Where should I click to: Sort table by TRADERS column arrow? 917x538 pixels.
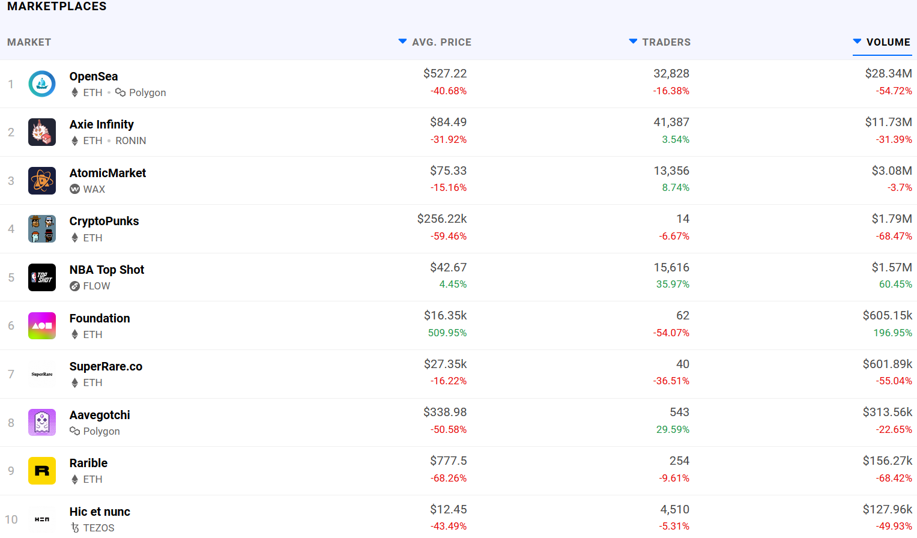pyautogui.click(x=633, y=41)
